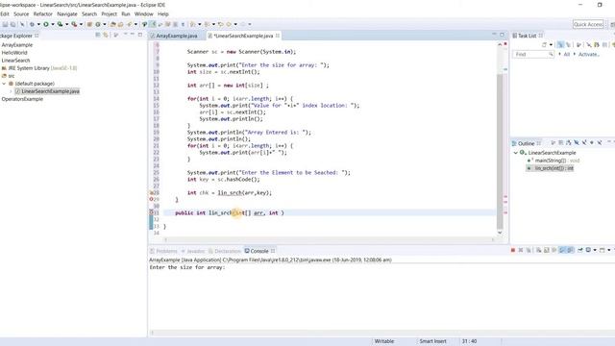Switch to the Javadoc tab

pyautogui.click(x=192, y=251)
